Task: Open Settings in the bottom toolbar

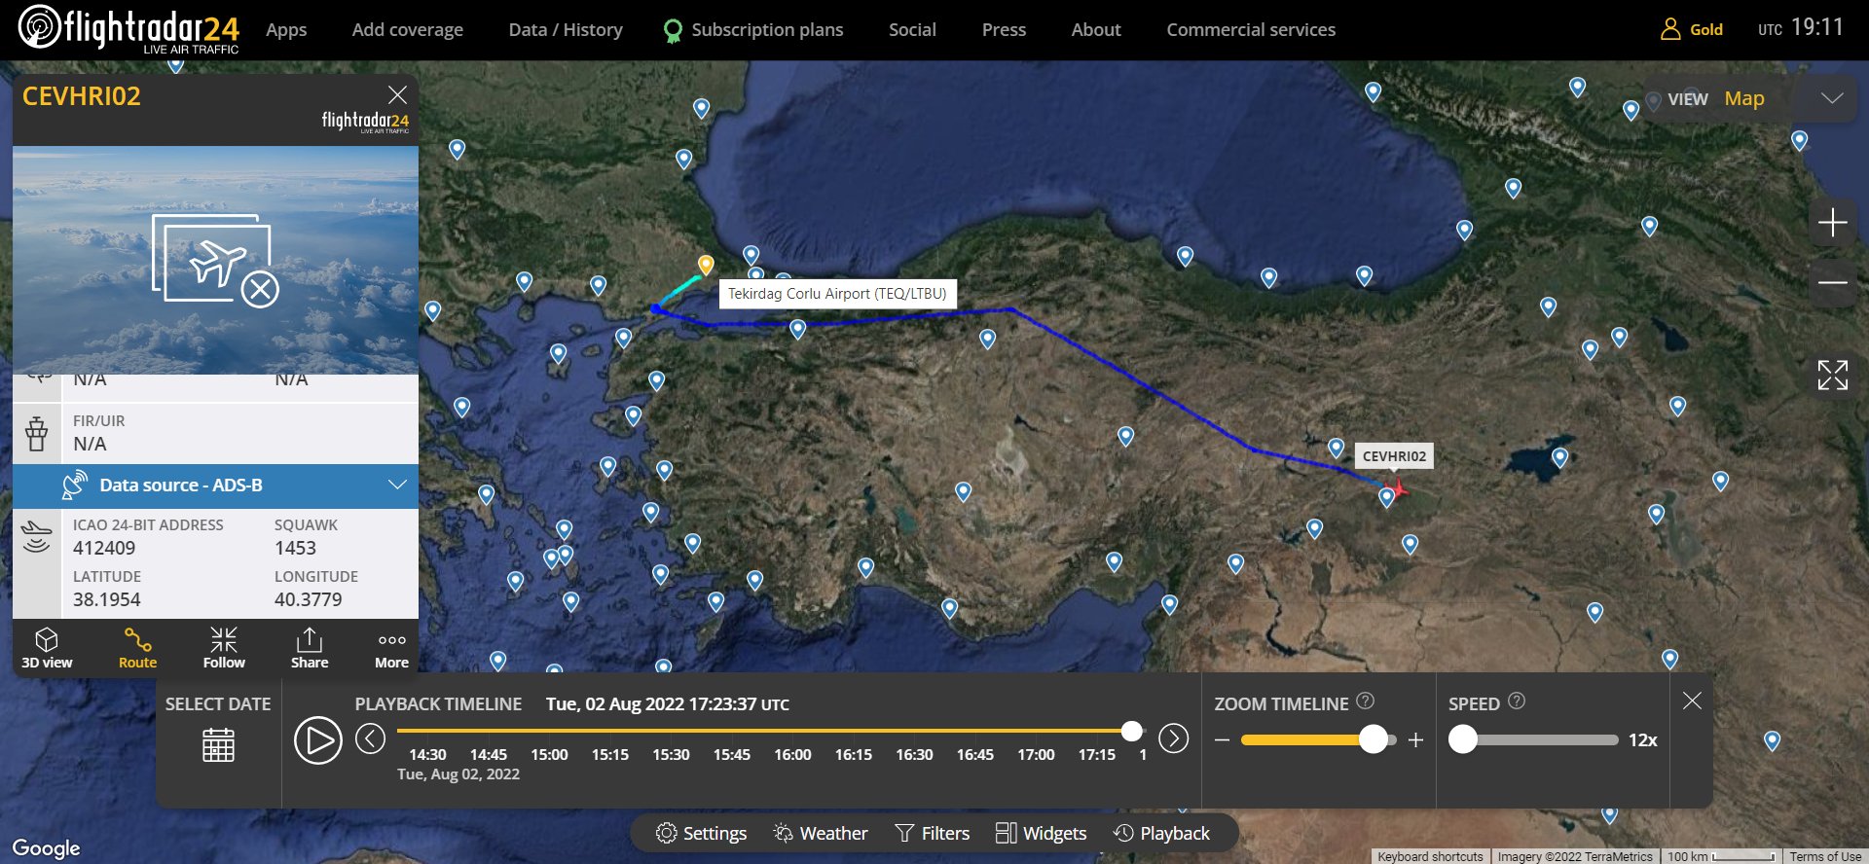Action: point(701,834)
